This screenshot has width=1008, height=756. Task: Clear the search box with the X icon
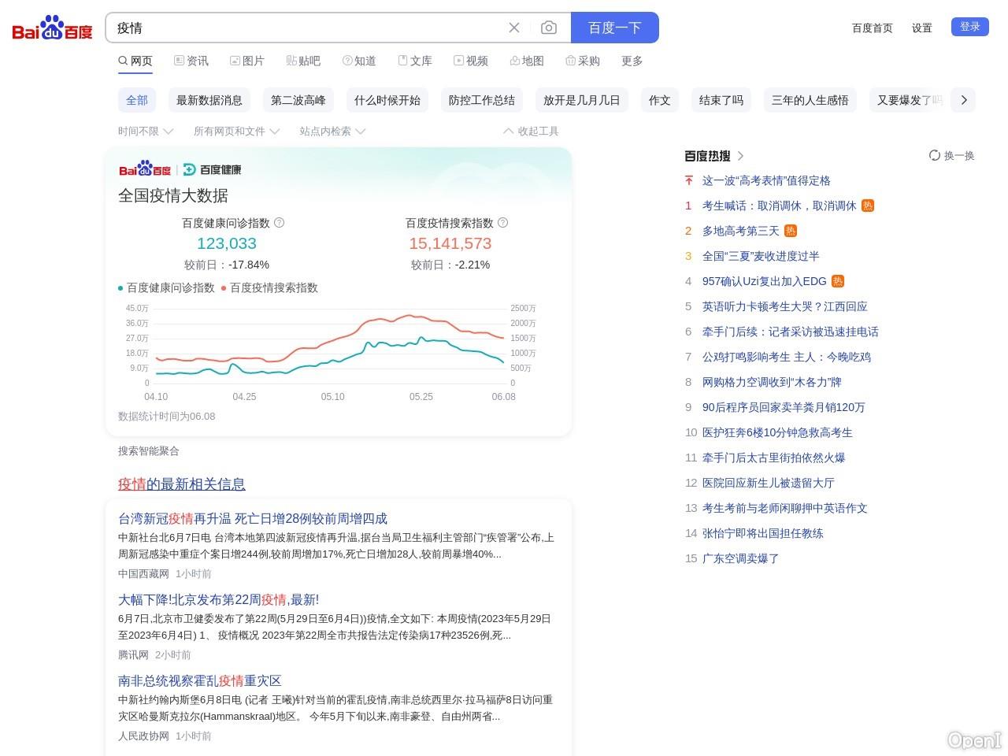(x=514, y=28)
